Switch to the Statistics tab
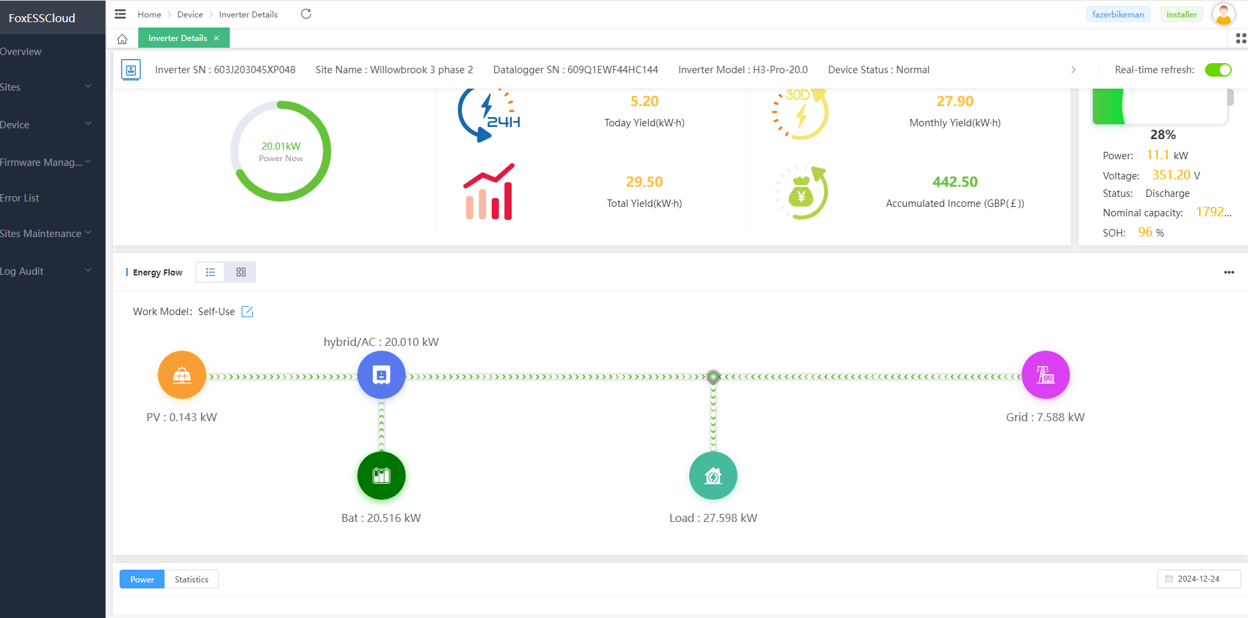This screenshot has height=618, width=1248. pyautogui.click(x=191, y=579)
